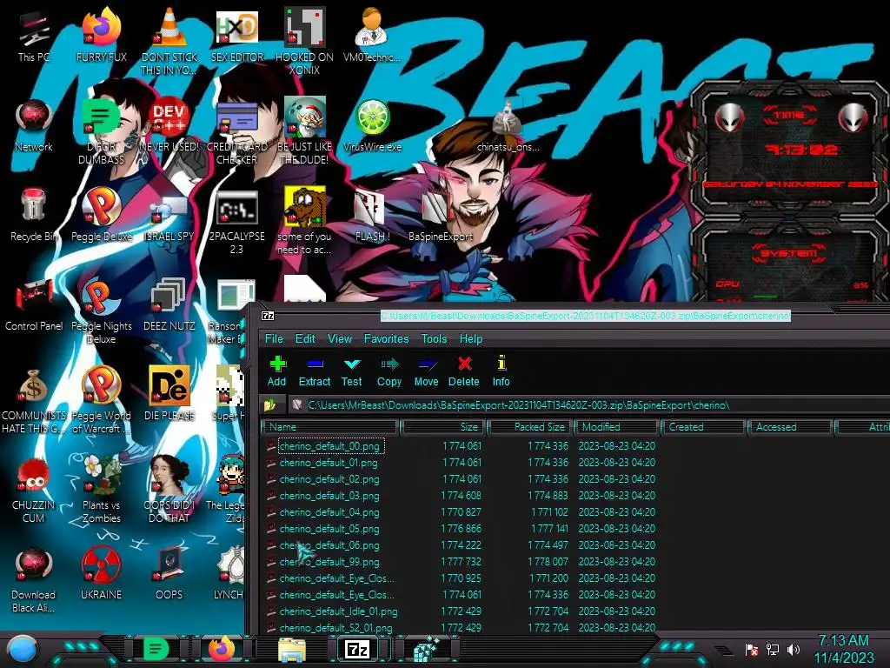
Task: Open the Help menu in 7-Zip
Action: pyautogui.click(x=470, y=338)
